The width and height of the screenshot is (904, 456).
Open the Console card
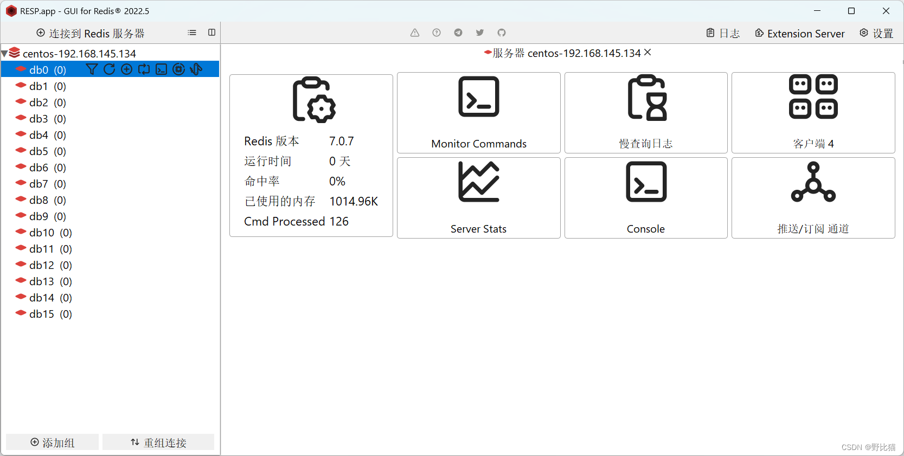coord(646,198)
